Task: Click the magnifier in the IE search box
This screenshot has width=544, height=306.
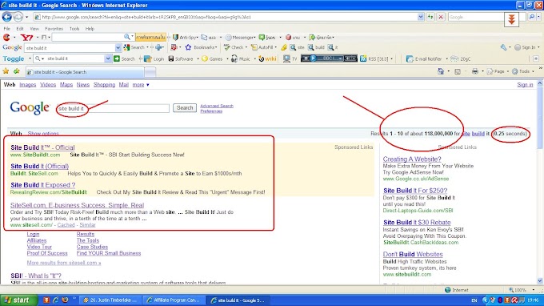Action: click(x=531, y=17)
